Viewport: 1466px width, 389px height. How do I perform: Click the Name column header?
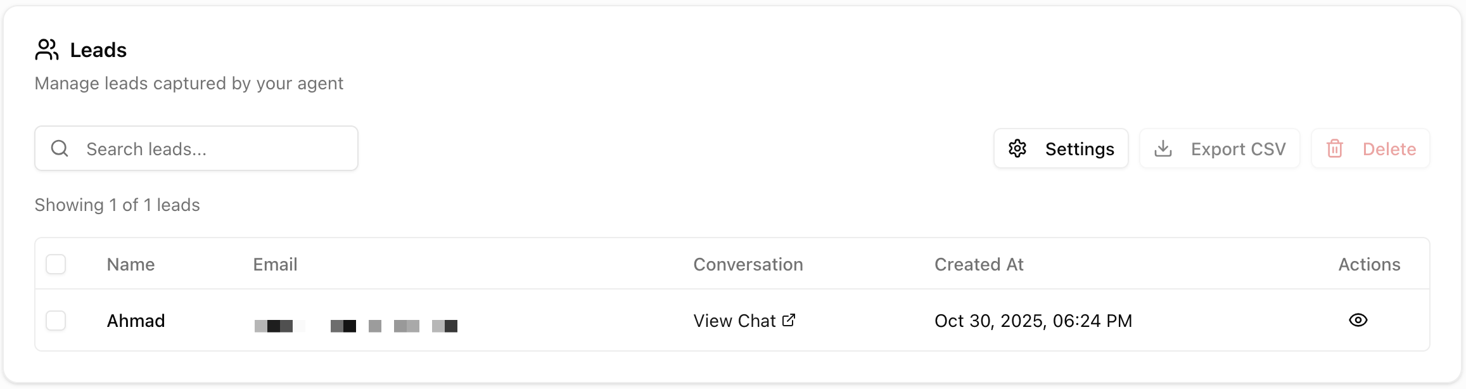point(131,264)
